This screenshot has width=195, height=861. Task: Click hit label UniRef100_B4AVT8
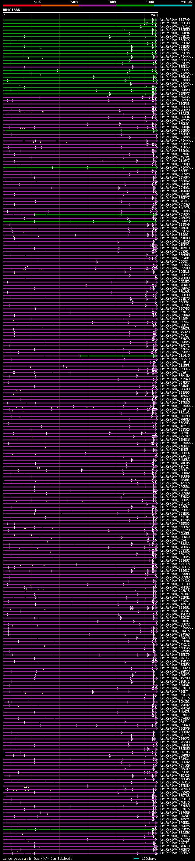(x=175, y=208)
